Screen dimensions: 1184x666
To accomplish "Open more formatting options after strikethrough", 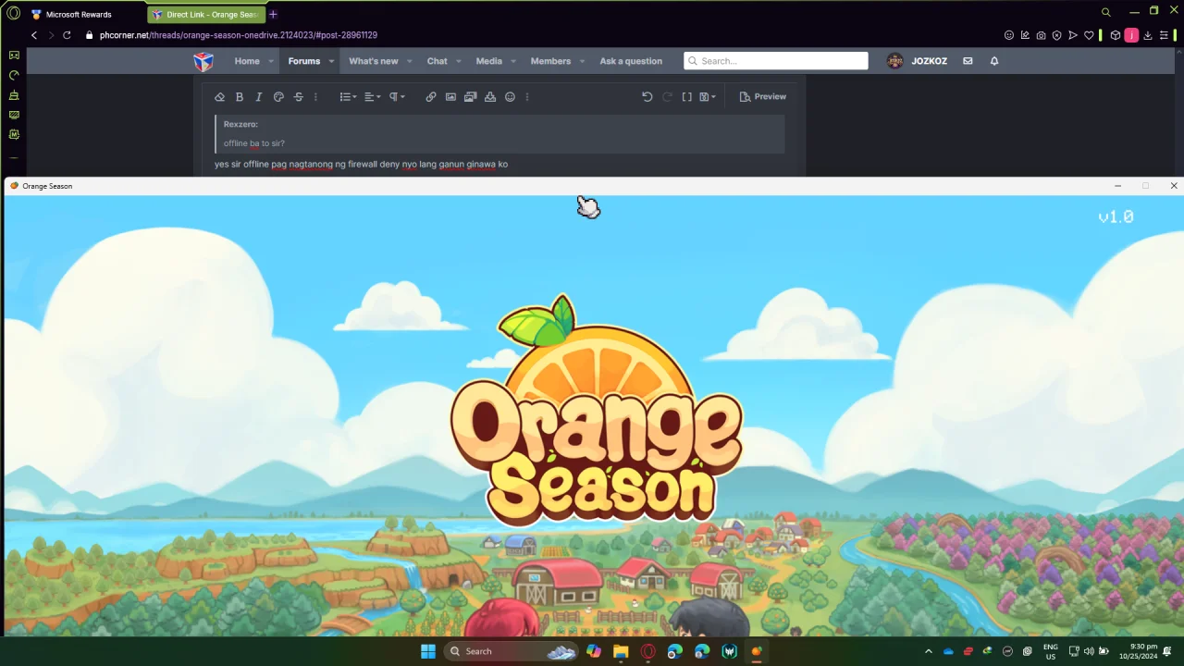I will tap(315, 97).
